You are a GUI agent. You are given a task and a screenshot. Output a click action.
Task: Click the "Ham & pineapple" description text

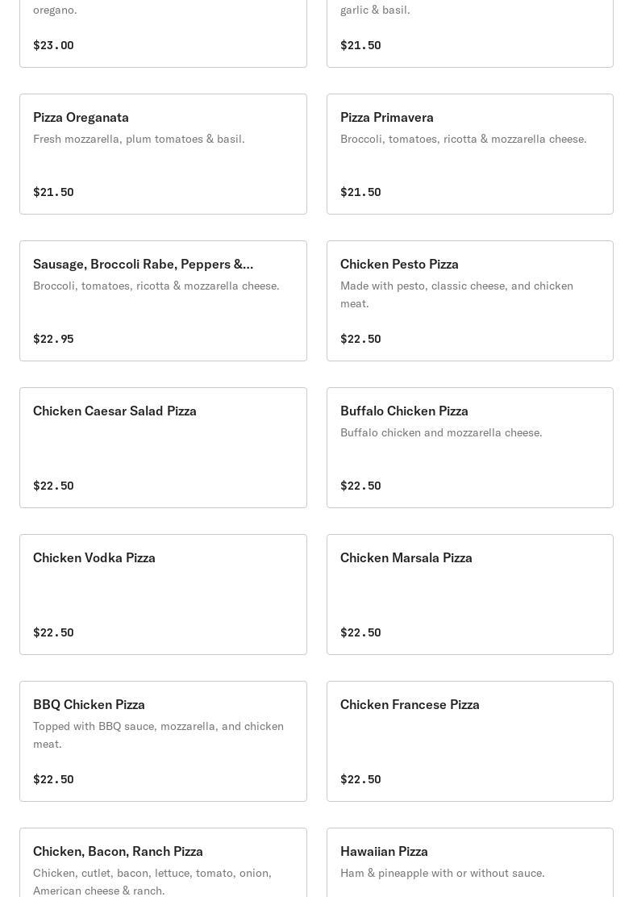click(x=442, y=873)
